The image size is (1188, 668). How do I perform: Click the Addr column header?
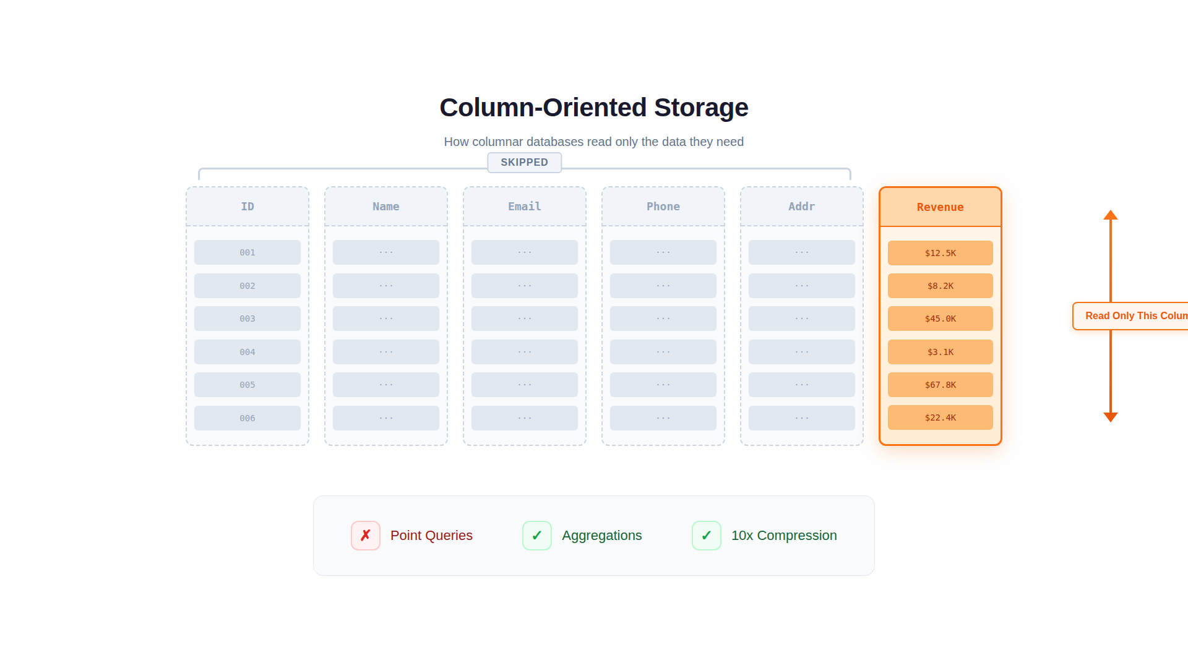pyautogui.click(x=802, y=207)
